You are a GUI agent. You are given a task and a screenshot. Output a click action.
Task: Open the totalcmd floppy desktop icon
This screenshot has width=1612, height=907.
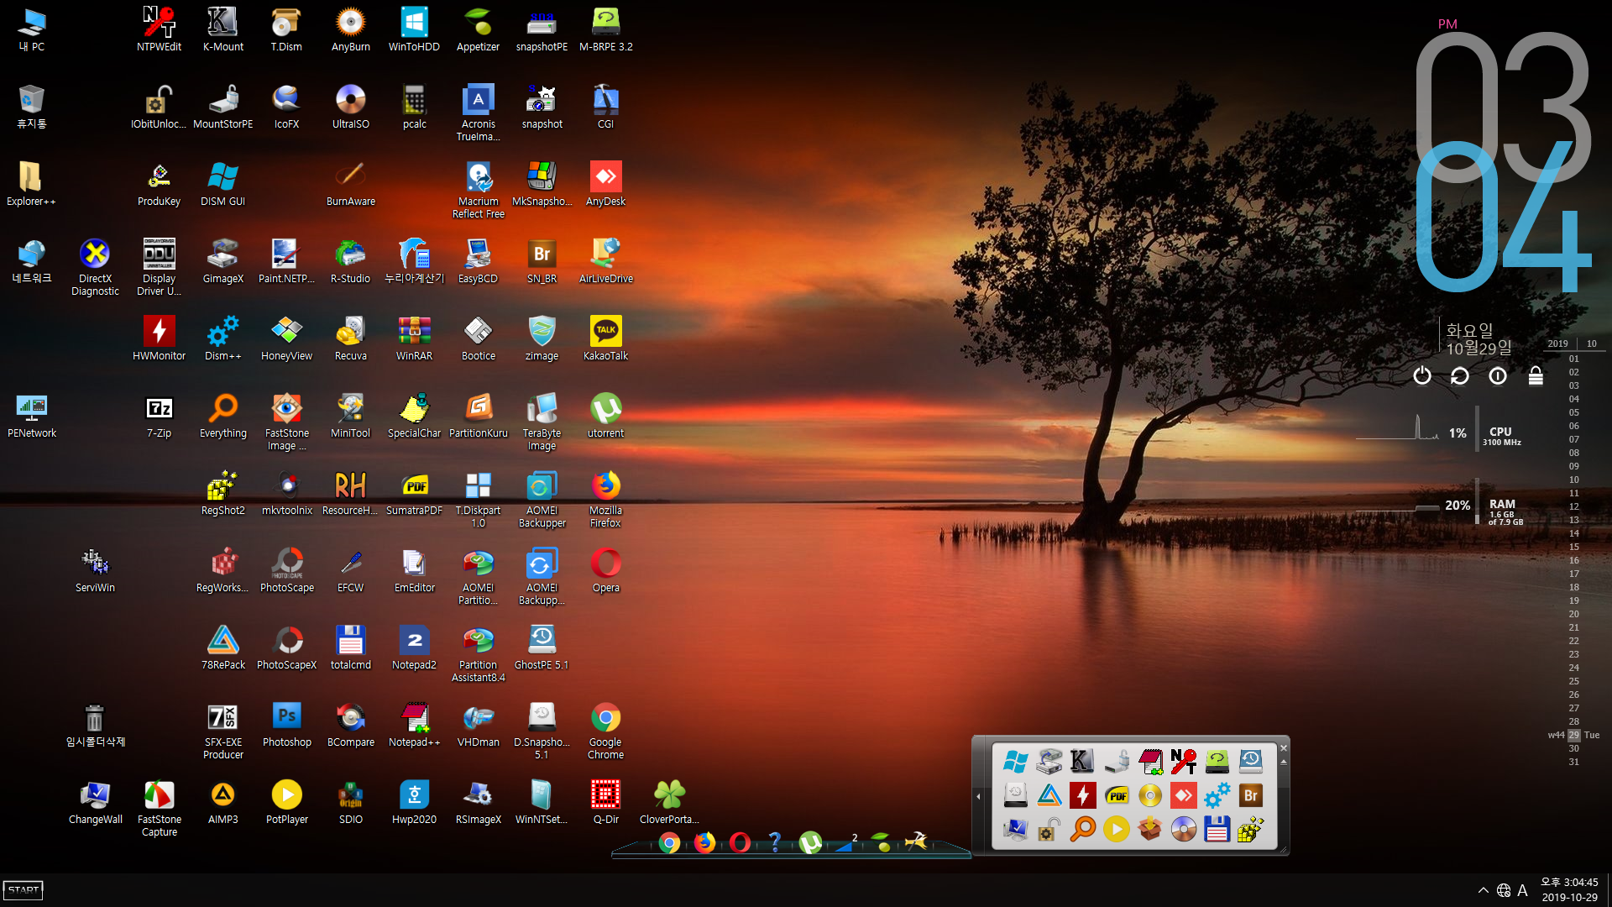point(350,647)
